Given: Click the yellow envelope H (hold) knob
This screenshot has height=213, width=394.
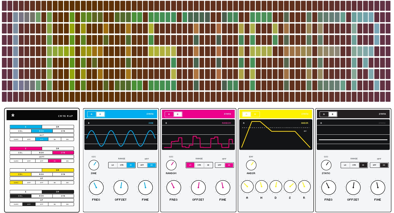Looking at the screenshot, I should (x=261, y=187).
